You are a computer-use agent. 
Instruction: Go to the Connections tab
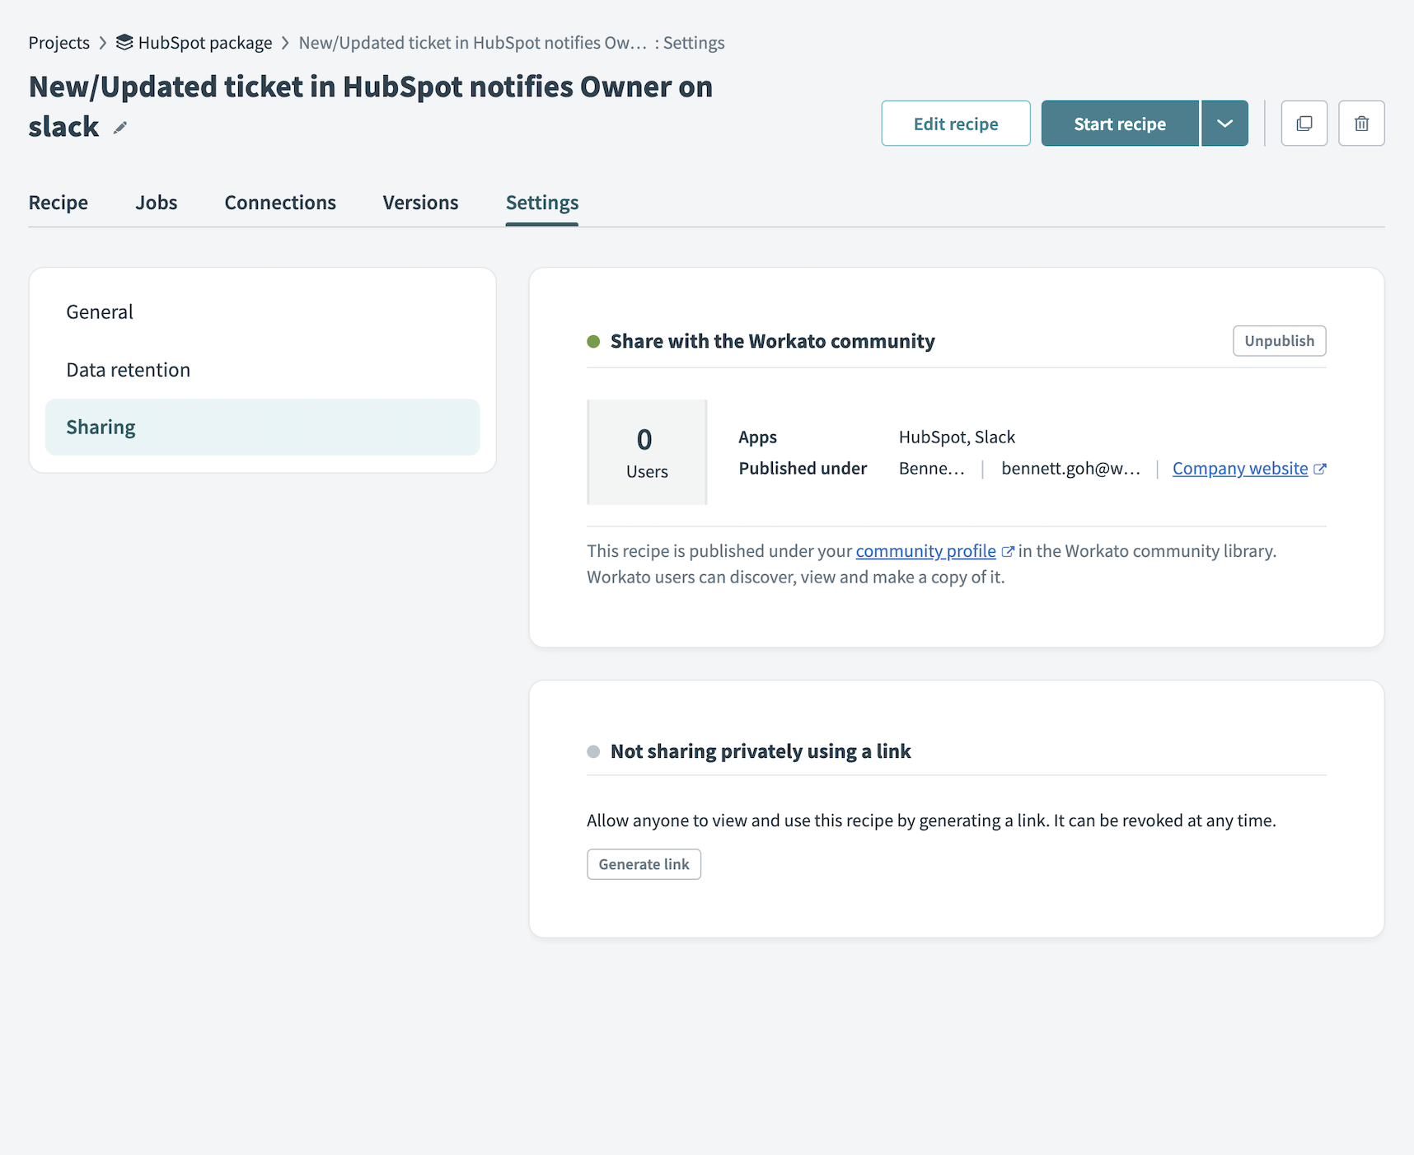pos(280,203)
